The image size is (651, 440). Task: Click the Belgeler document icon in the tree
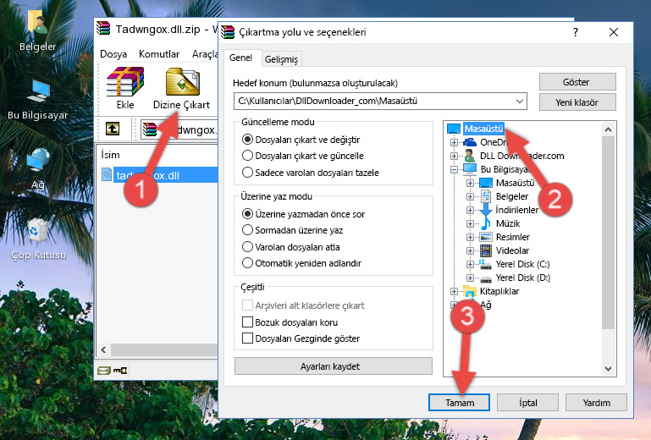point(485,196)
